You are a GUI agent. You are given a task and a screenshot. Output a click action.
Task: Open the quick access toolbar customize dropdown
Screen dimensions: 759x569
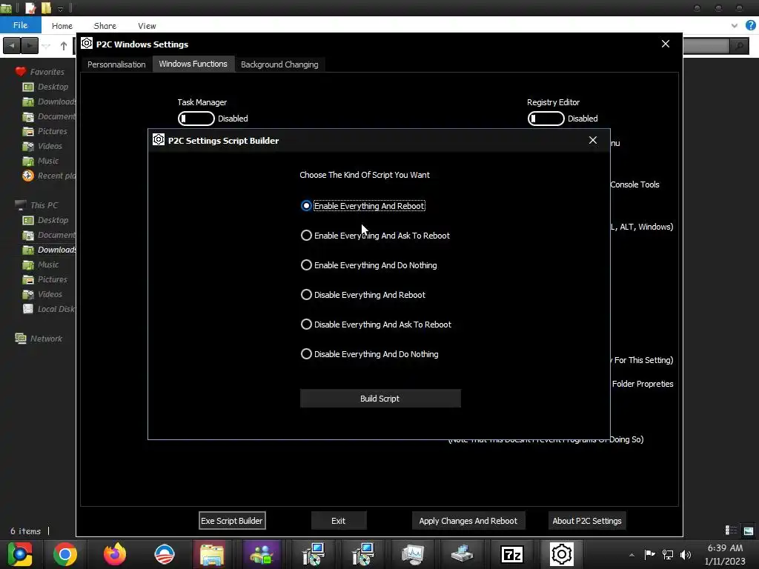coord(60,9)
